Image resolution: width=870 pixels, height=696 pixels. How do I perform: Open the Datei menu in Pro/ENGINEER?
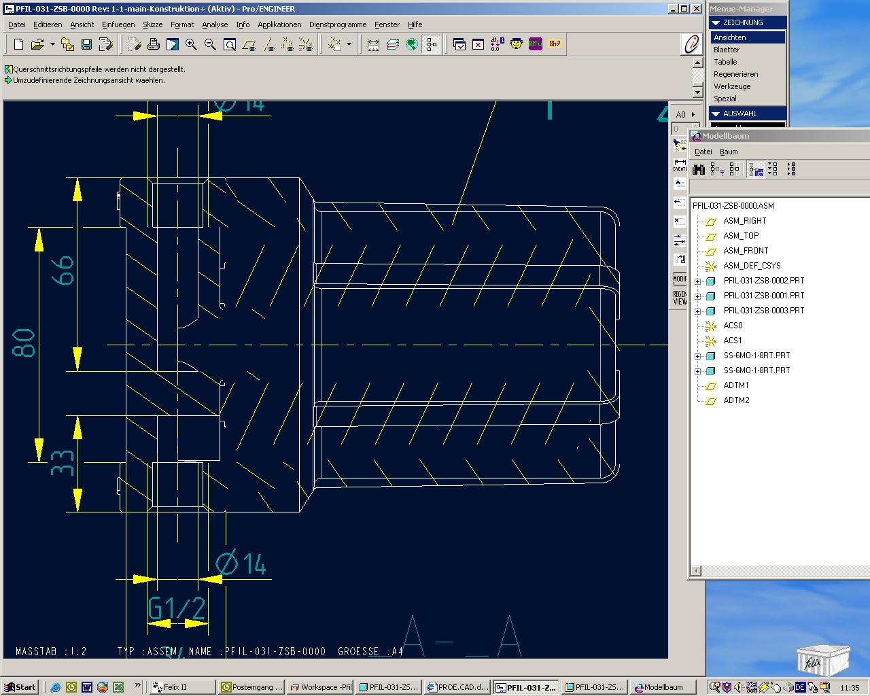pos(17,24)
